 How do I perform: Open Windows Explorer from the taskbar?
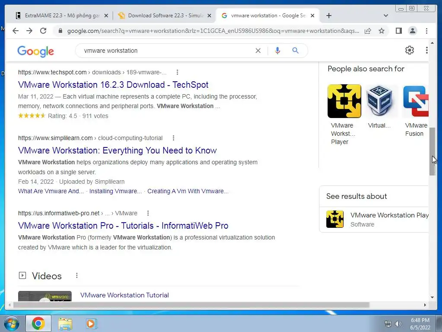pos(65,324)
